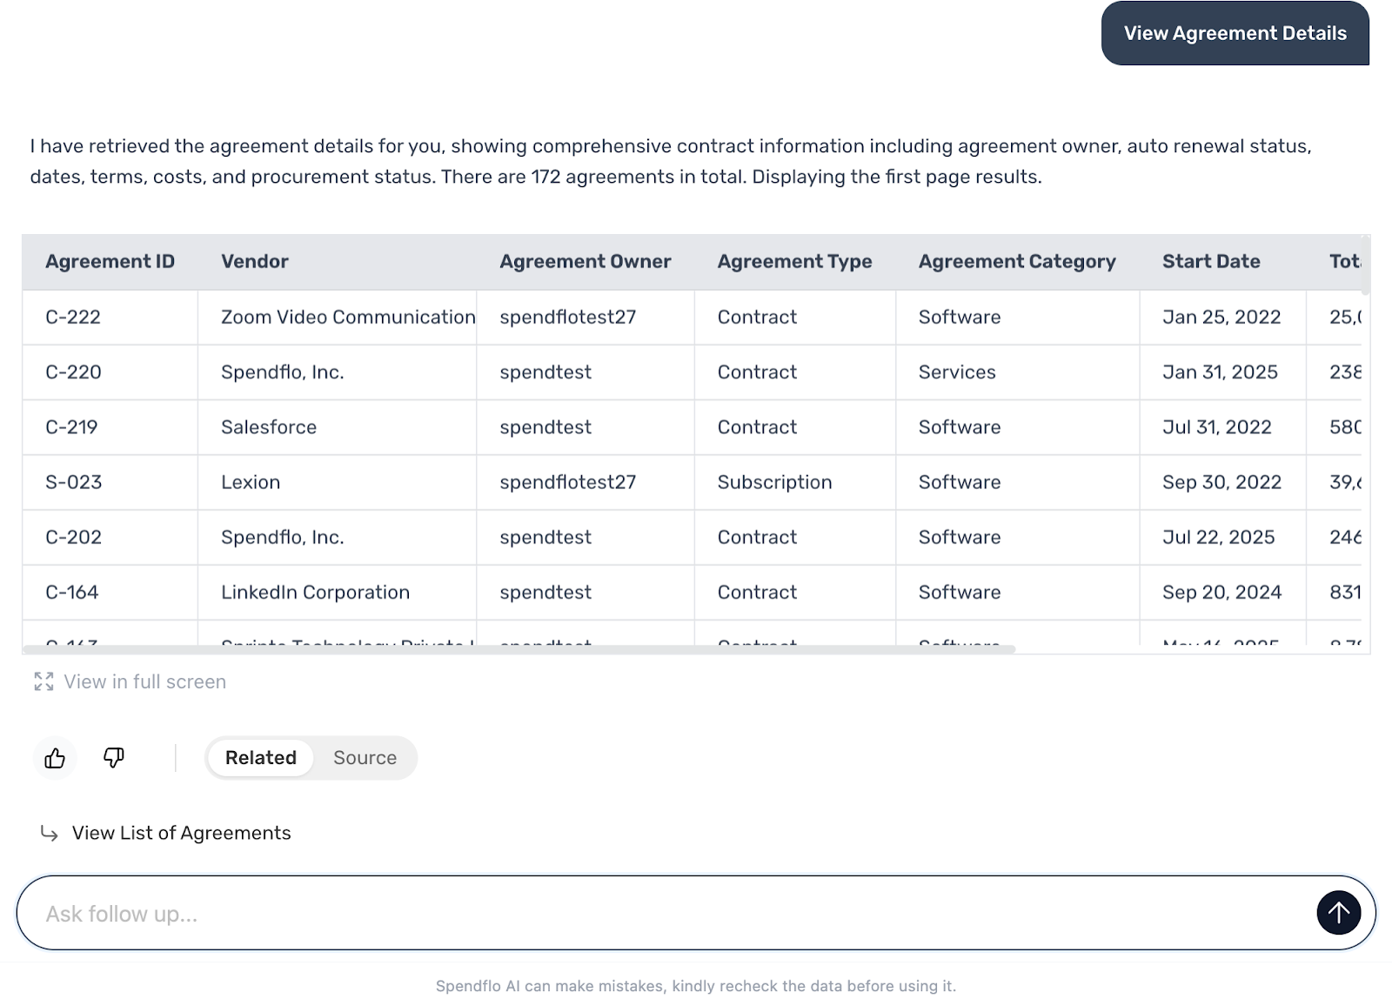Send the follow-up with the arrow button

(x=1338, y=913)
